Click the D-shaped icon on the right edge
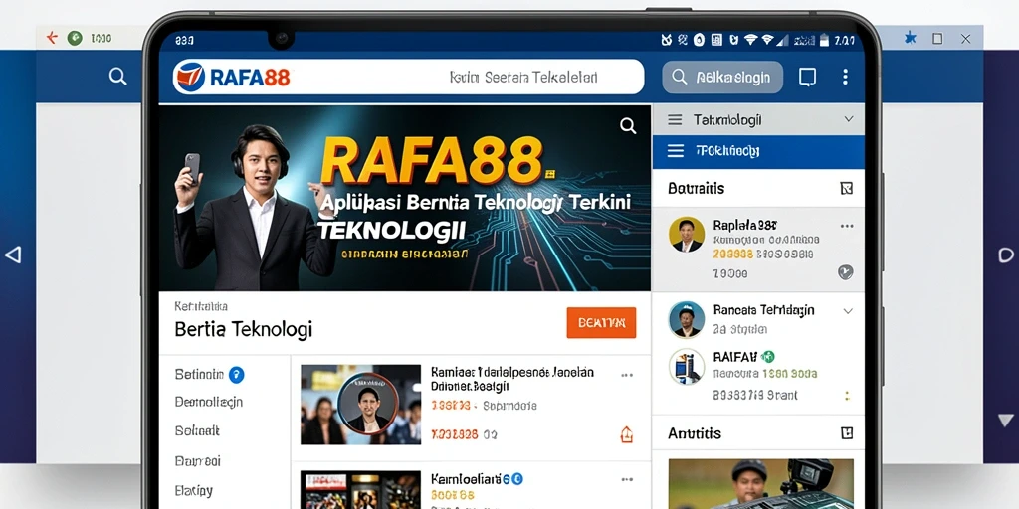The height and width of the screenshot is (509, 1019). (x=1006, y=254)
